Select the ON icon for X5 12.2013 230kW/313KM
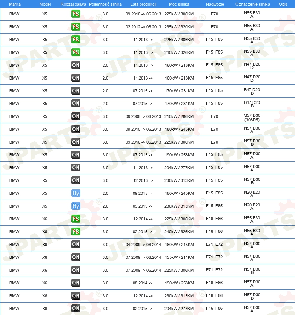Image resolution: width=295 pixels, height=315 pixels. [75, 180]
